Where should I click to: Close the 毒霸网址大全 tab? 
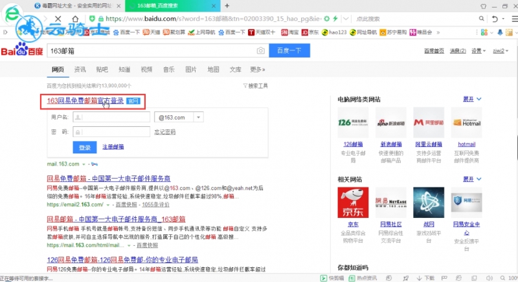[118, 6]
